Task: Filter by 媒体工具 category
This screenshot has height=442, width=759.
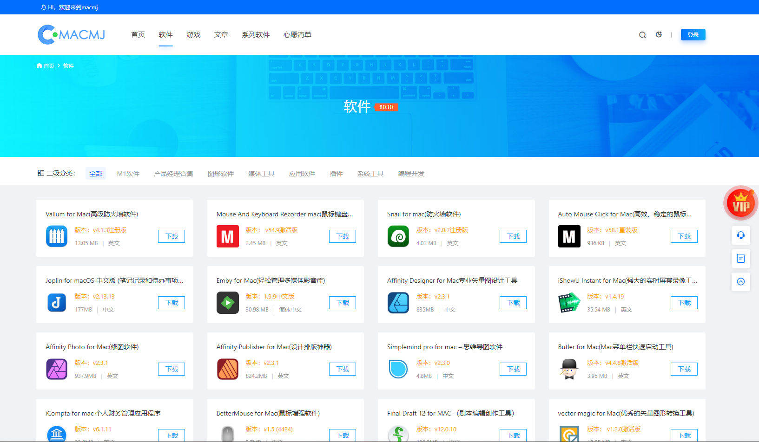Action: [x=261, y=174]
